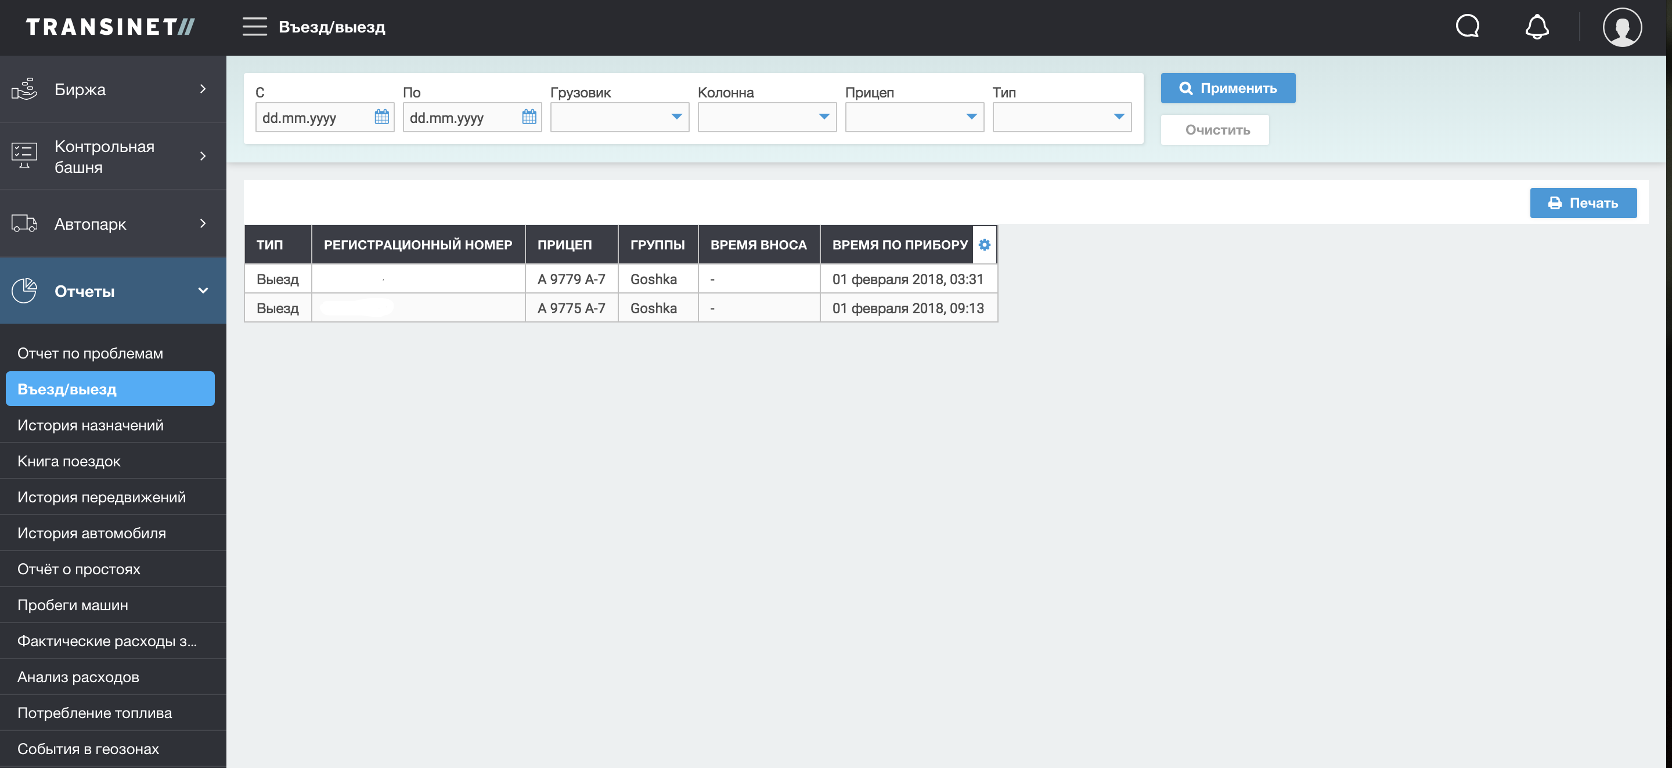The image size is (1672, 768).
Task: Click the user profile avatar
Action: [1621, 27]
